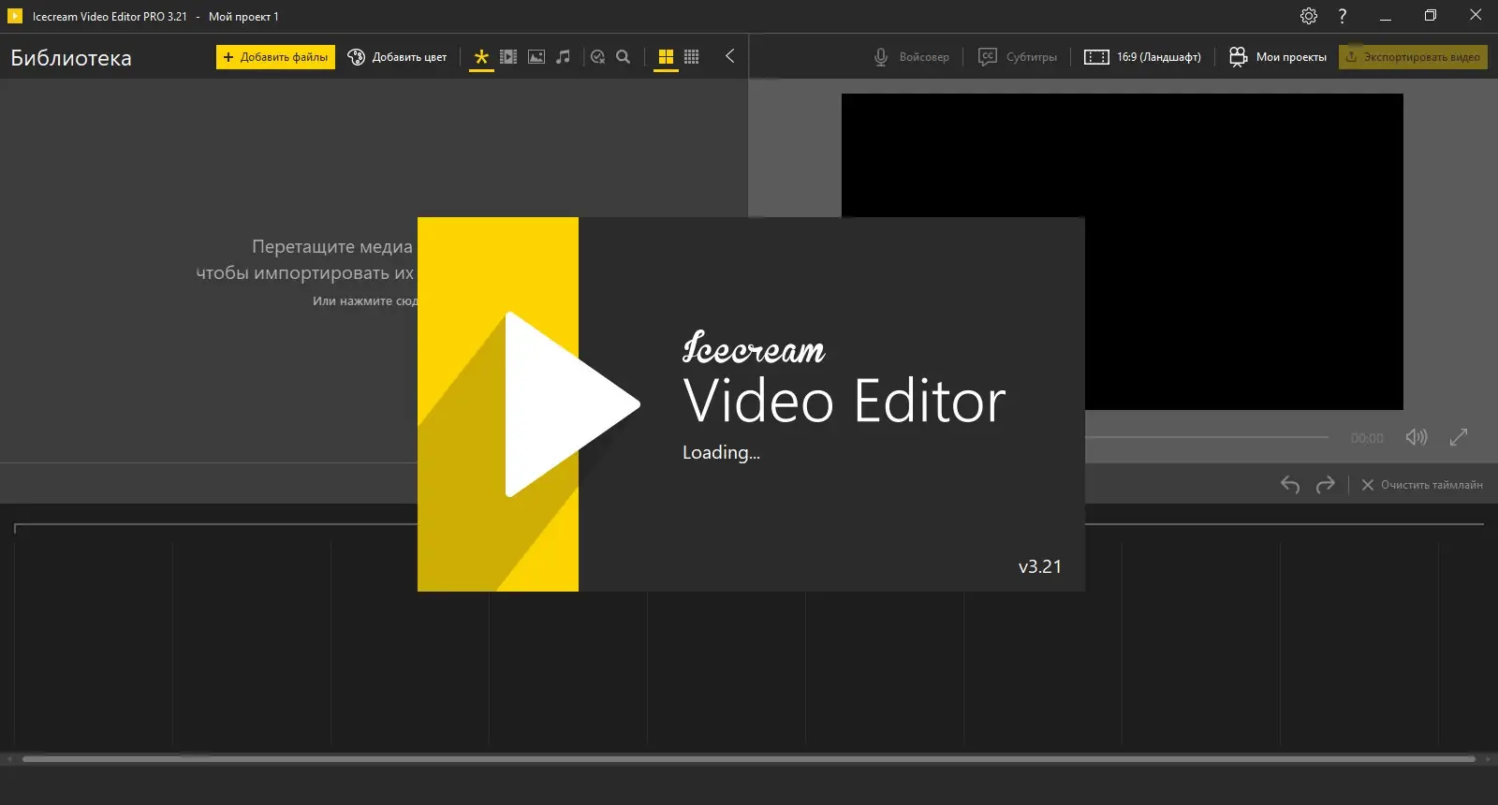Filter library to video files only
This screenshot has width=1498, height=805.
(508, 57)
